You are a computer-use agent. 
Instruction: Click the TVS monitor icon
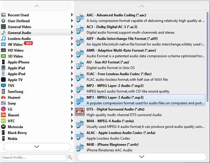pos(3,86)
